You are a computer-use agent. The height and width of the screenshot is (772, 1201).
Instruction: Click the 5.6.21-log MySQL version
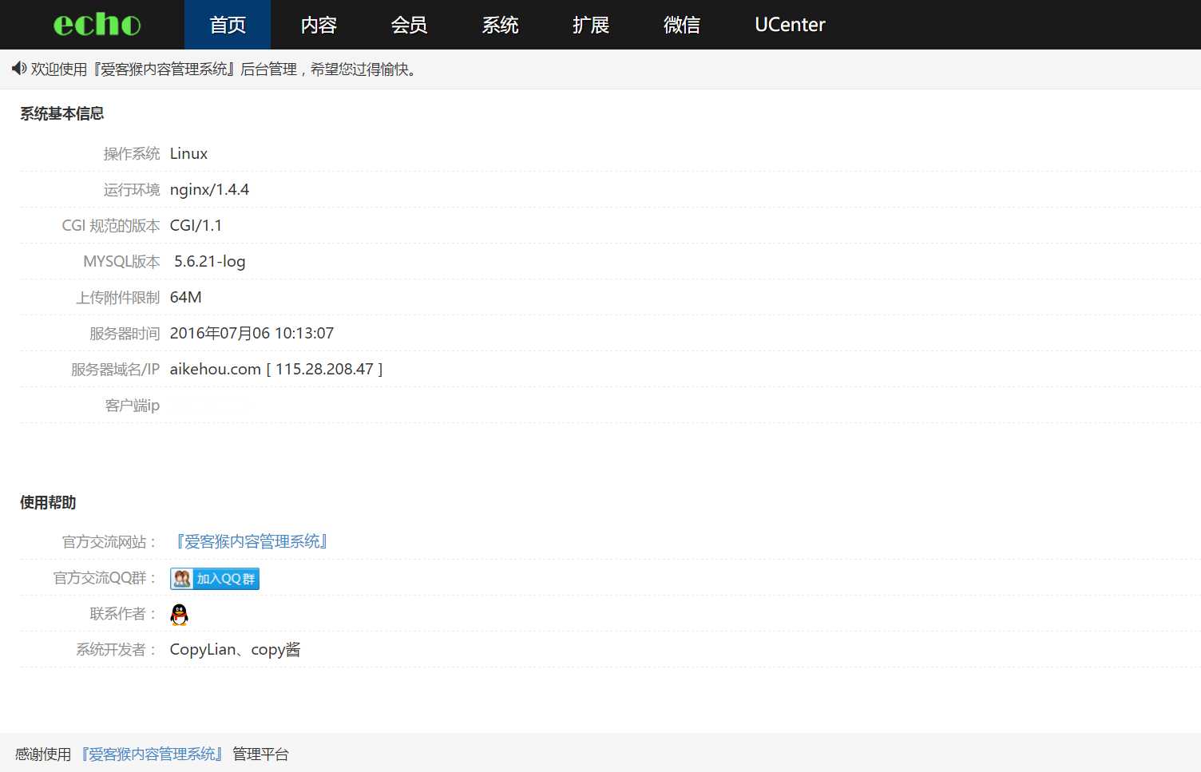(210, 261)
